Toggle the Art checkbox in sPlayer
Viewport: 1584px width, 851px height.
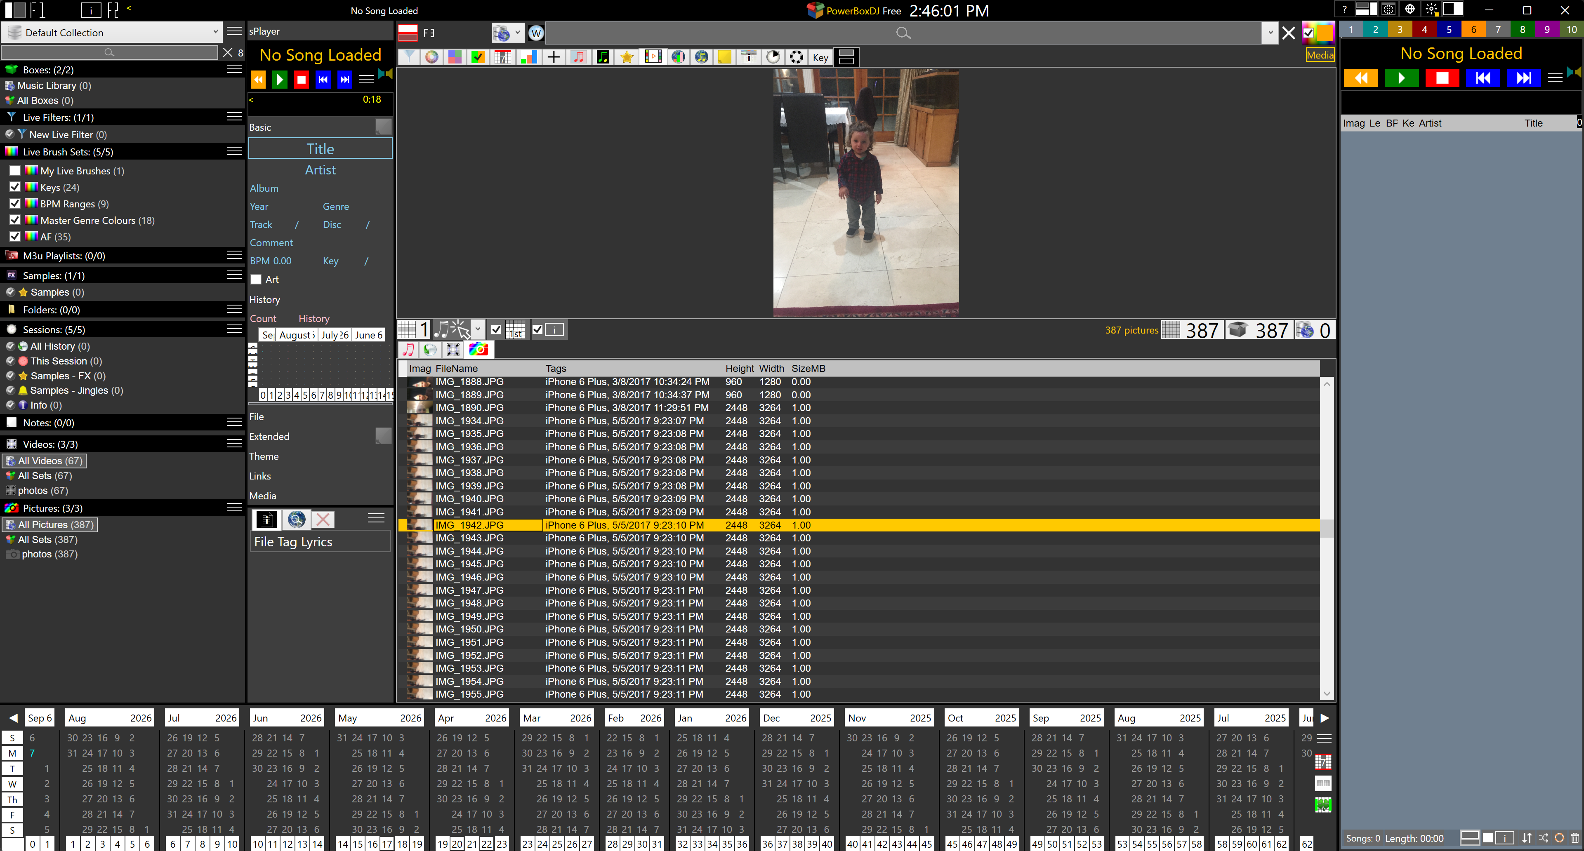click(x=256, y=280)
